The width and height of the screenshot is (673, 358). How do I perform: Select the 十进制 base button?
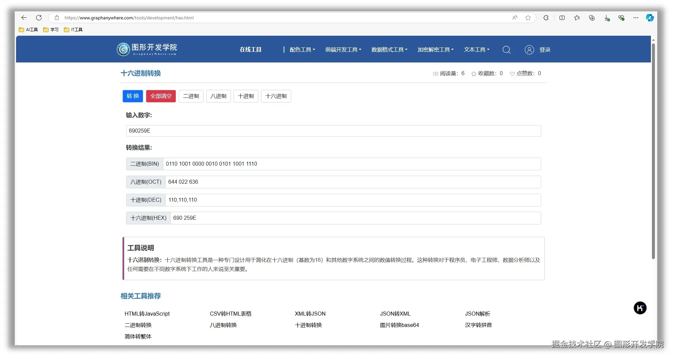point(246,96)
